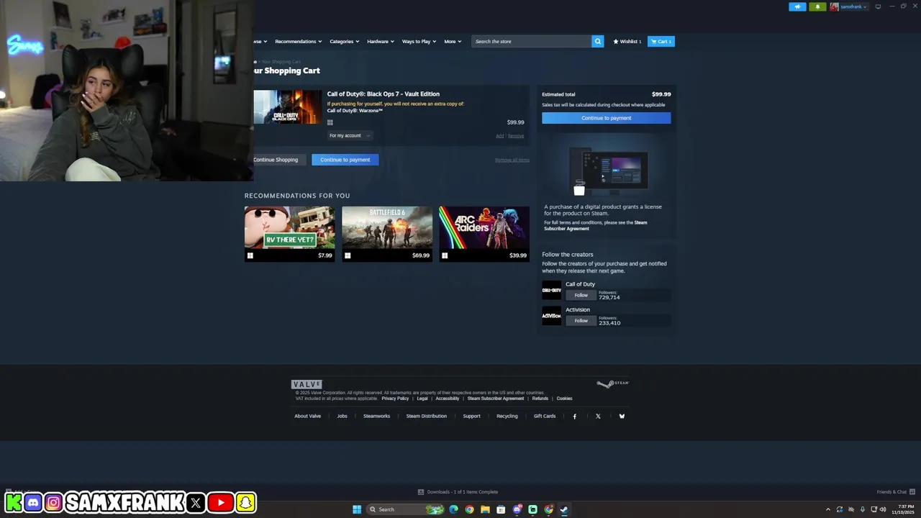Toggle Steam Big Picture mode icon
921x518 pixels.
click(x=878, y=6)
